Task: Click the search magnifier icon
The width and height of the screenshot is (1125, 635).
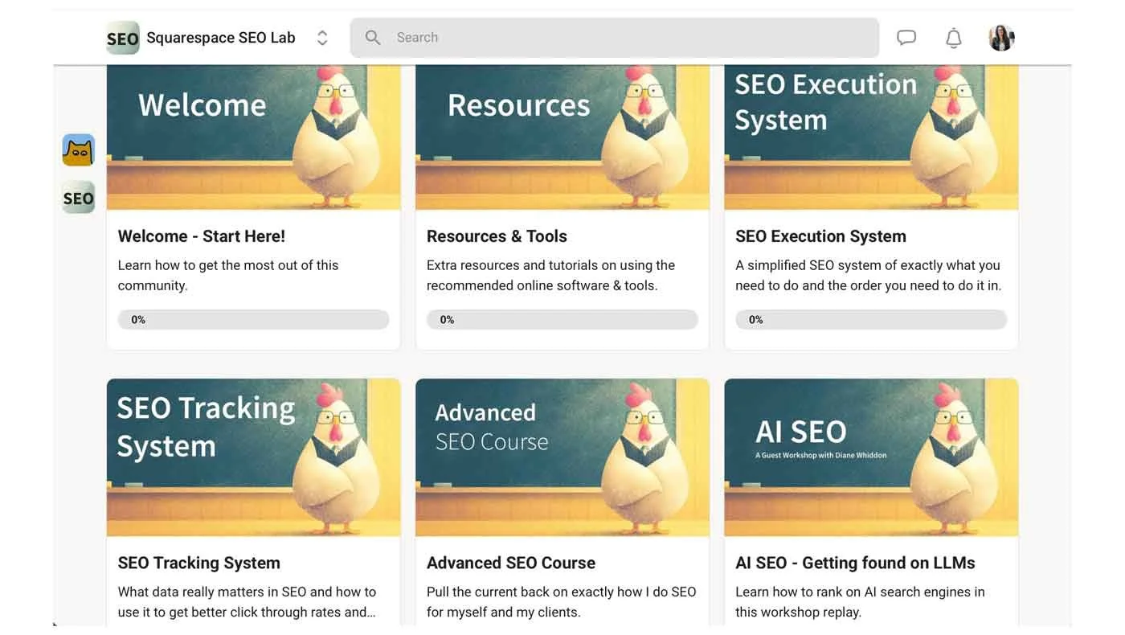Action: point(372,37)
